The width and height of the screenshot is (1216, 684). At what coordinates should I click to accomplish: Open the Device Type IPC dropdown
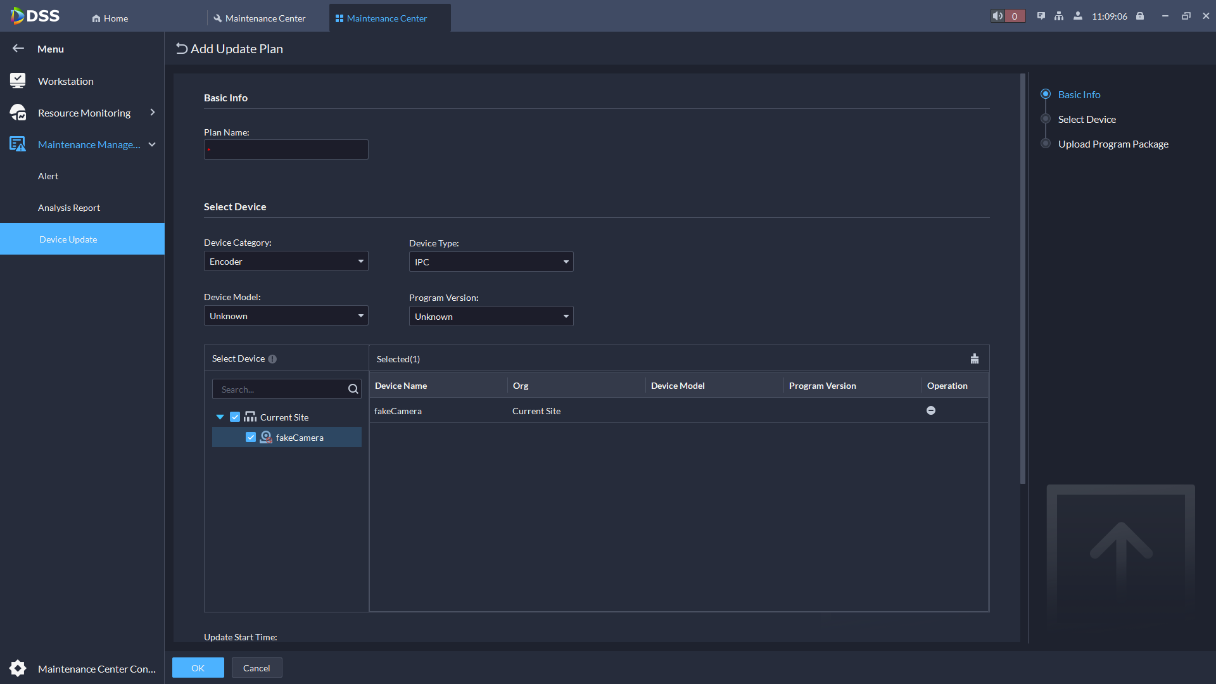coord(491,262)
